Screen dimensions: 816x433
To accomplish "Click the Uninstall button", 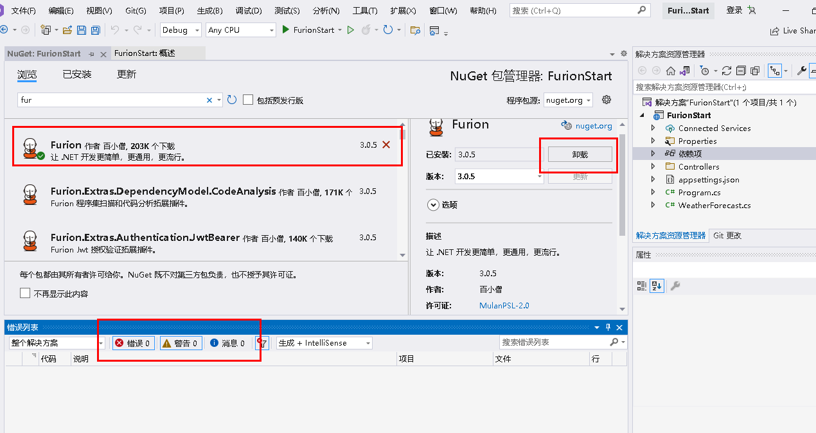I will point(580,154).
